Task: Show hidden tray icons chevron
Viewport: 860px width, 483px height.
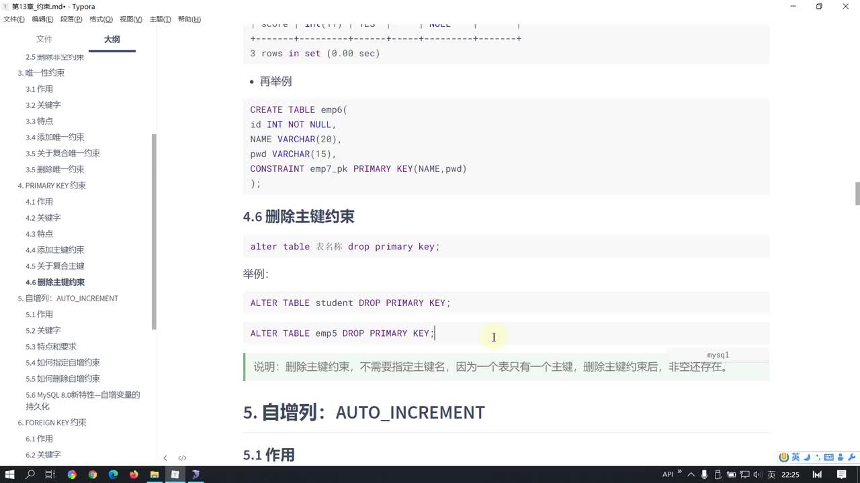Action: 691,474
